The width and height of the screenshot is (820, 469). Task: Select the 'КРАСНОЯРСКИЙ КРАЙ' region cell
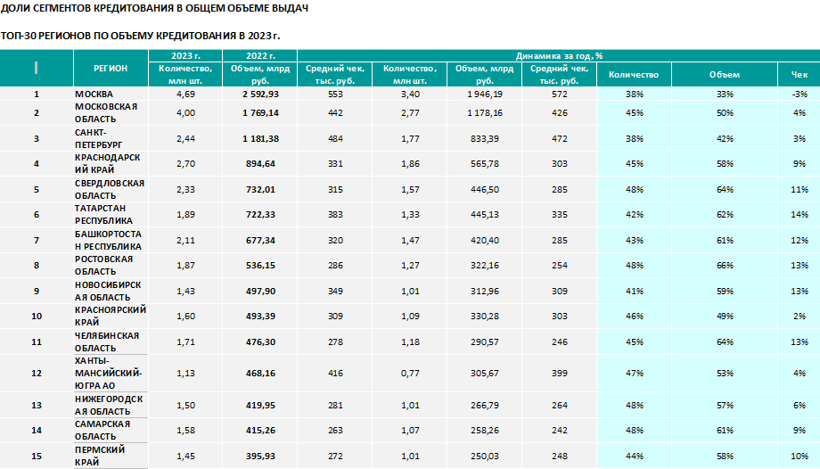(111, 317)
